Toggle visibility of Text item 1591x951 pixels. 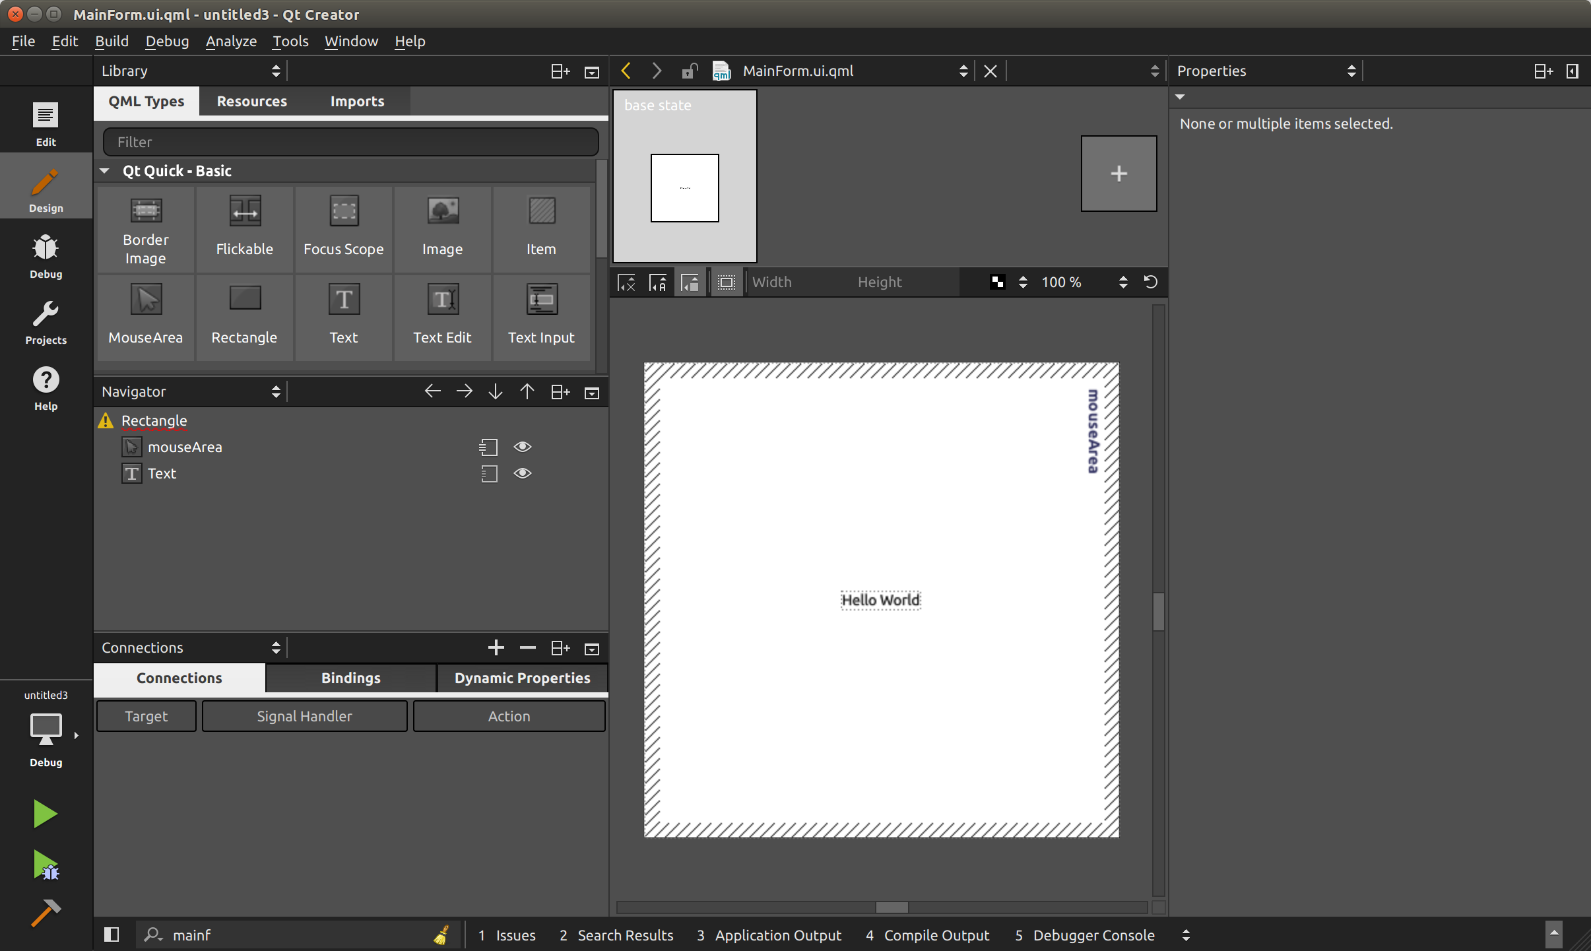(x=522, y=473)
